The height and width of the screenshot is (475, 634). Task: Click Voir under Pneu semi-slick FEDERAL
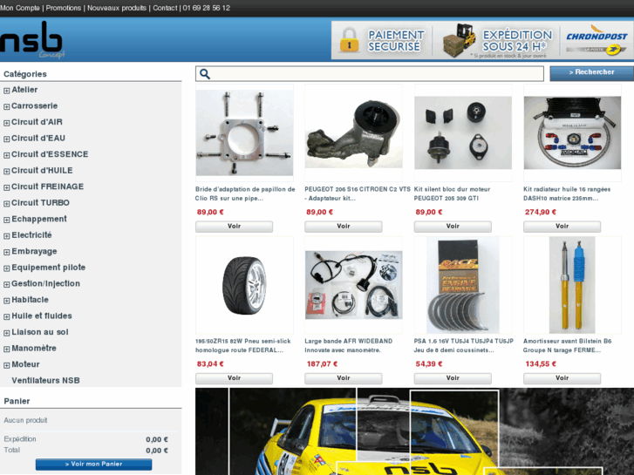coord(234,378)
